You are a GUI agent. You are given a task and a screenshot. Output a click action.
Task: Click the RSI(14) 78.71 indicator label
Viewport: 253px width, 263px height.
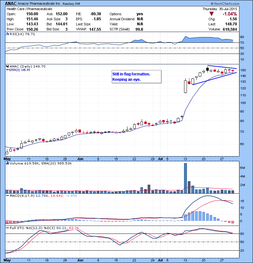tap(22, 34)
